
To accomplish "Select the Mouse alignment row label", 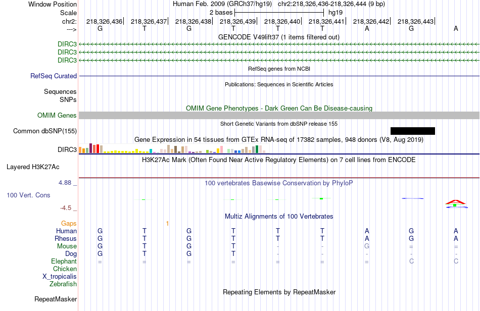I will (67, 246).
